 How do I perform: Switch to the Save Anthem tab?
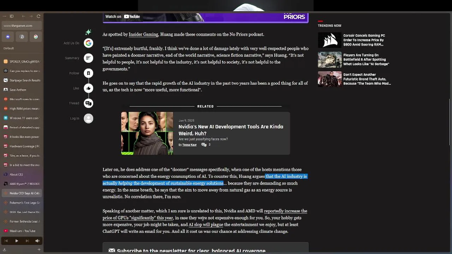pyautogui.click(x=22, y=90)
